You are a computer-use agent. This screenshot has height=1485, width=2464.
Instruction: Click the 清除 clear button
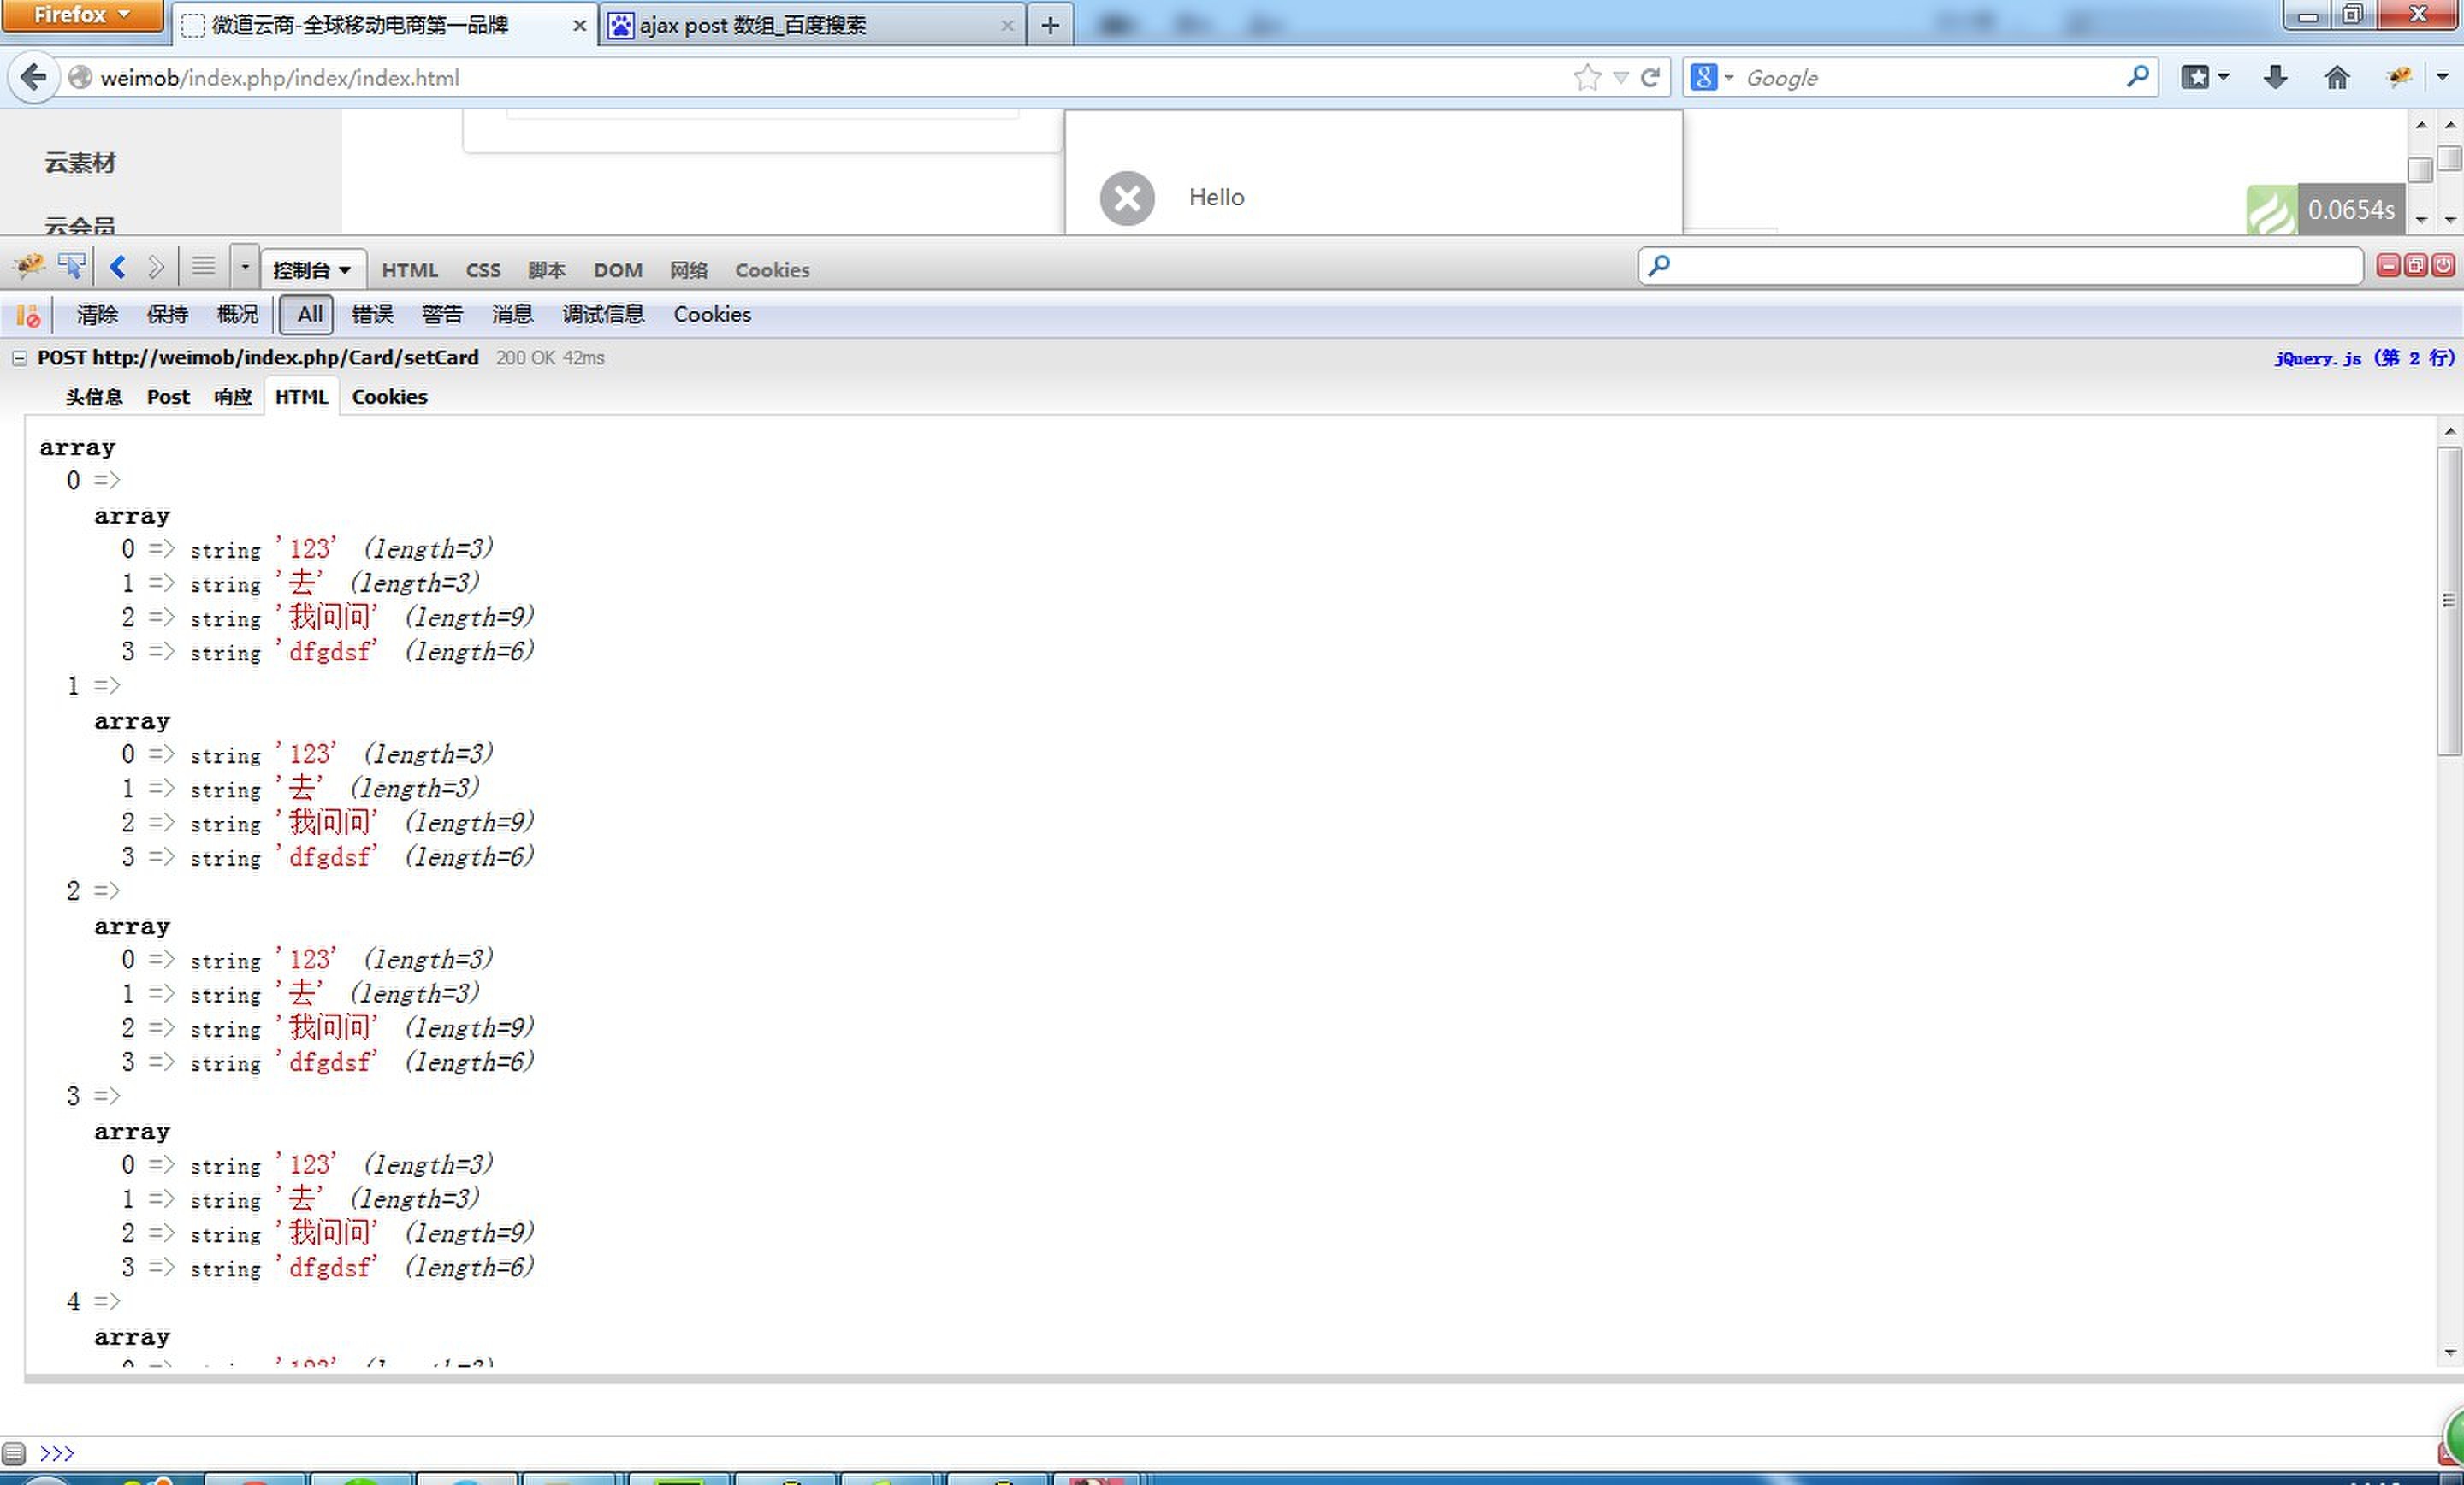(97, 315)
